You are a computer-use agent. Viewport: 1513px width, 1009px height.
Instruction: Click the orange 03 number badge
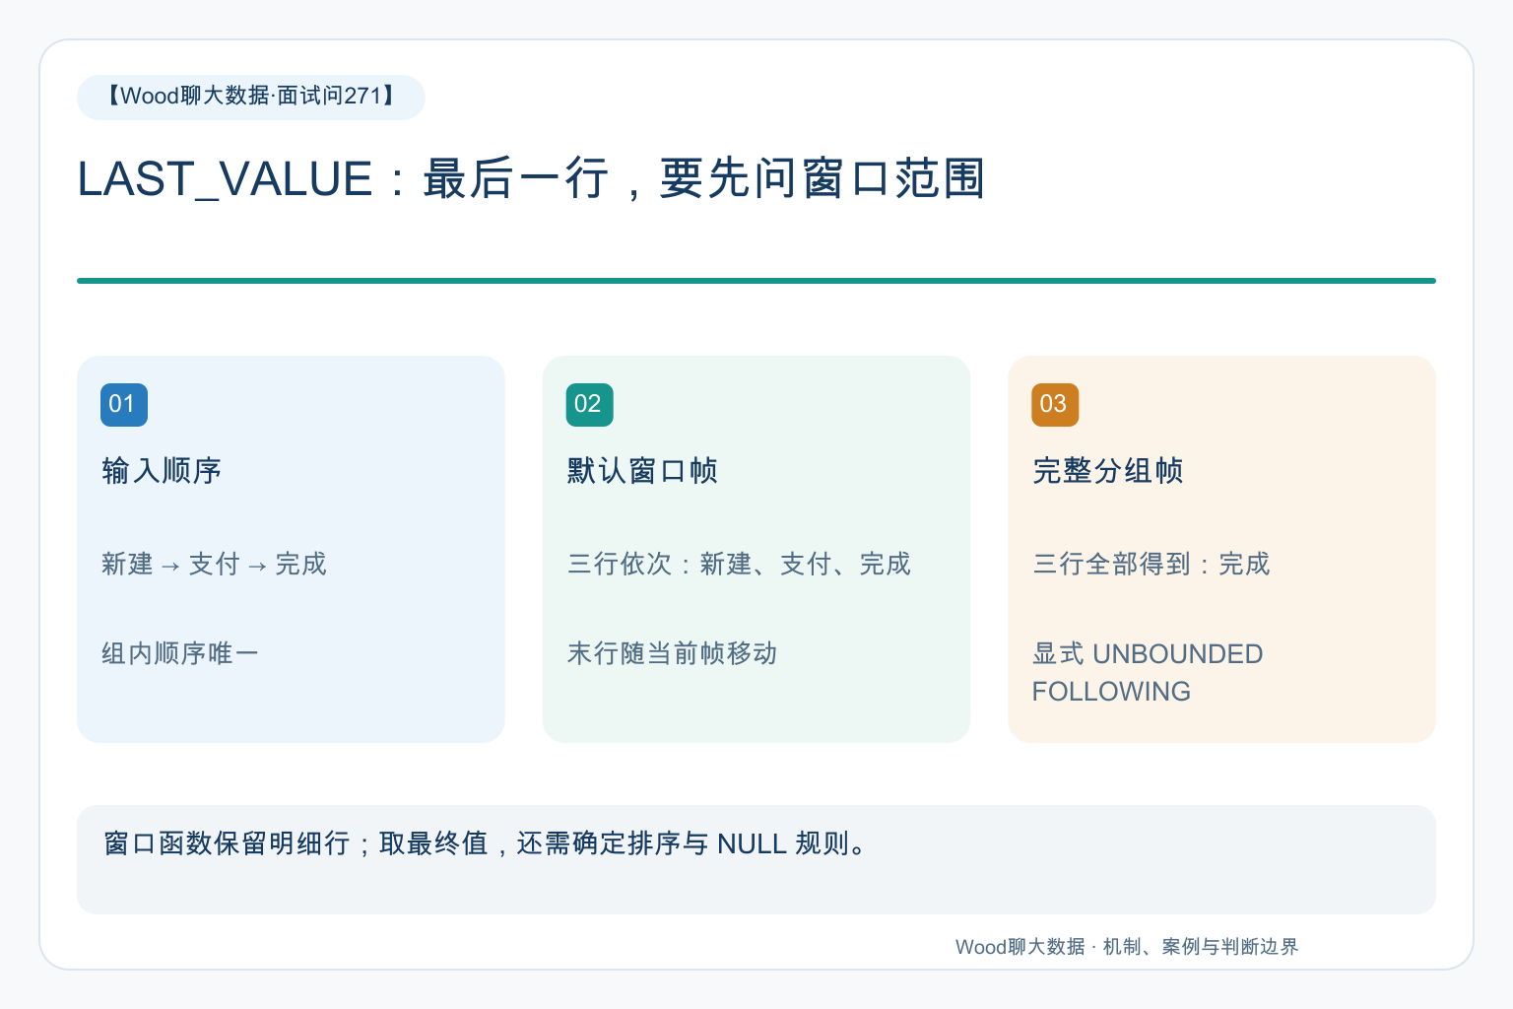(x=1055, y=404)
